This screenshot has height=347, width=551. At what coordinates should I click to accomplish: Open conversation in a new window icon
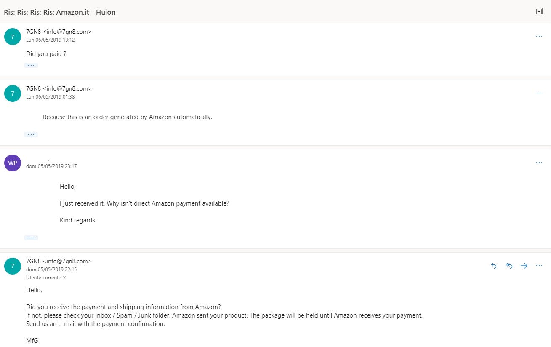click(x=539, y=11)
